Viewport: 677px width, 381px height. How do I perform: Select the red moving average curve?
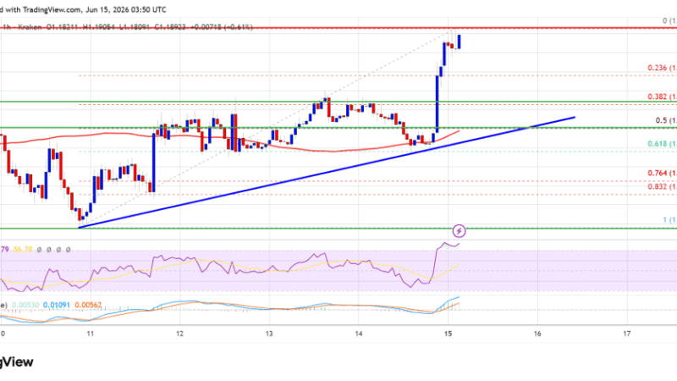[228, 140]
